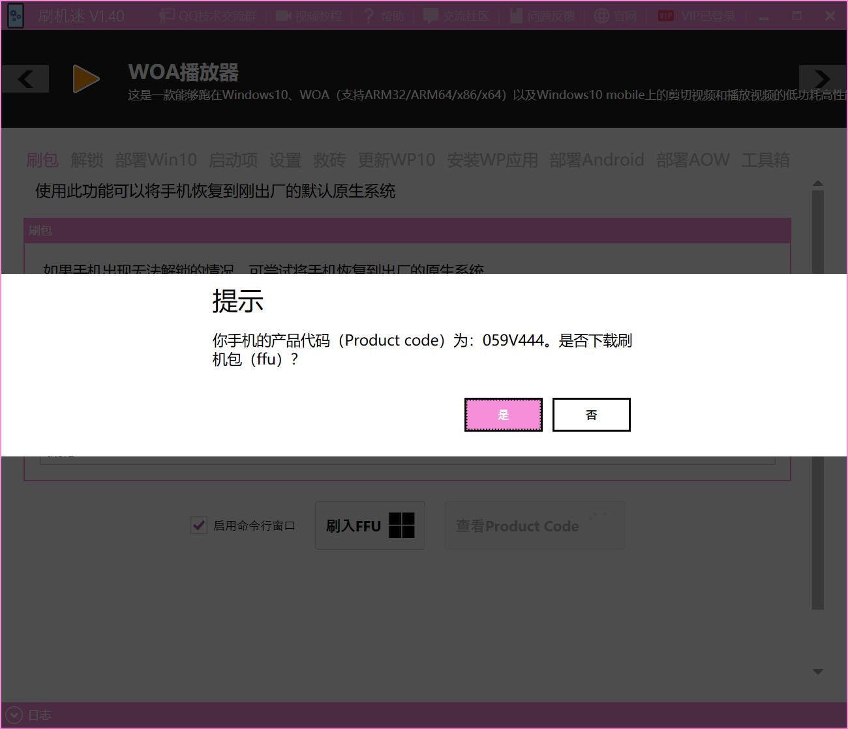Click the vertical scrollbar down arrow

tap(818, 672)
